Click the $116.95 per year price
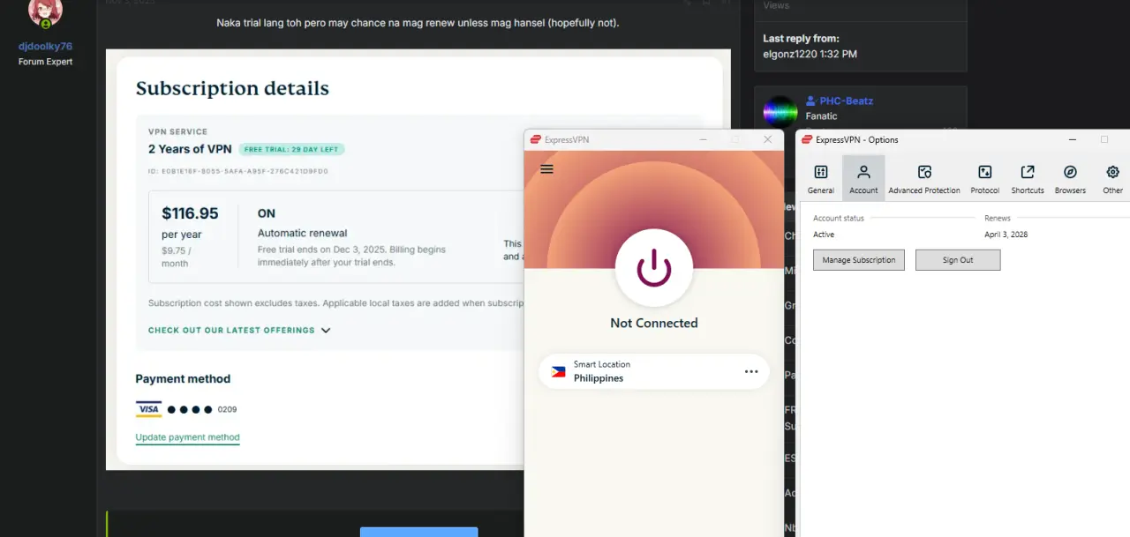The height and width of the screenshot is (537, 1130). [190, 213]
